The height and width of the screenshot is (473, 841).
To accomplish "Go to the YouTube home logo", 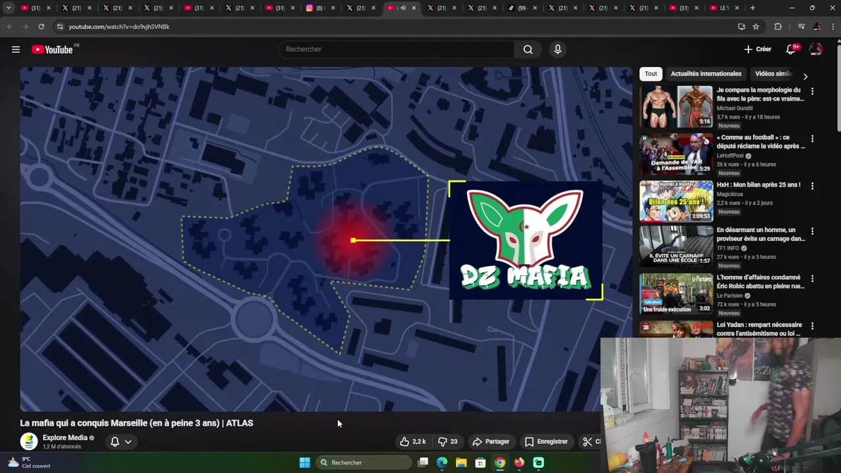I will point(52,49).
